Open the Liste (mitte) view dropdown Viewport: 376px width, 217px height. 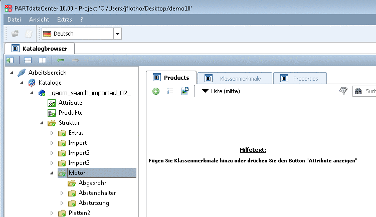tap(221, 91)
